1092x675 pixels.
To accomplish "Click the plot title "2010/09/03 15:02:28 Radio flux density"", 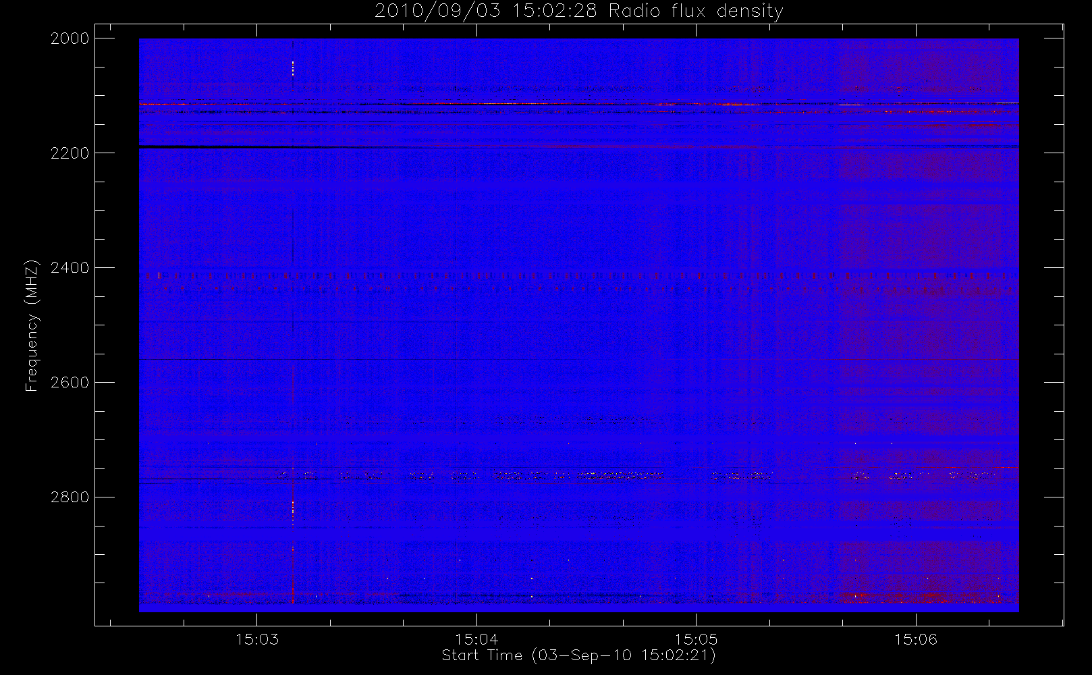I will pos(578,11).
